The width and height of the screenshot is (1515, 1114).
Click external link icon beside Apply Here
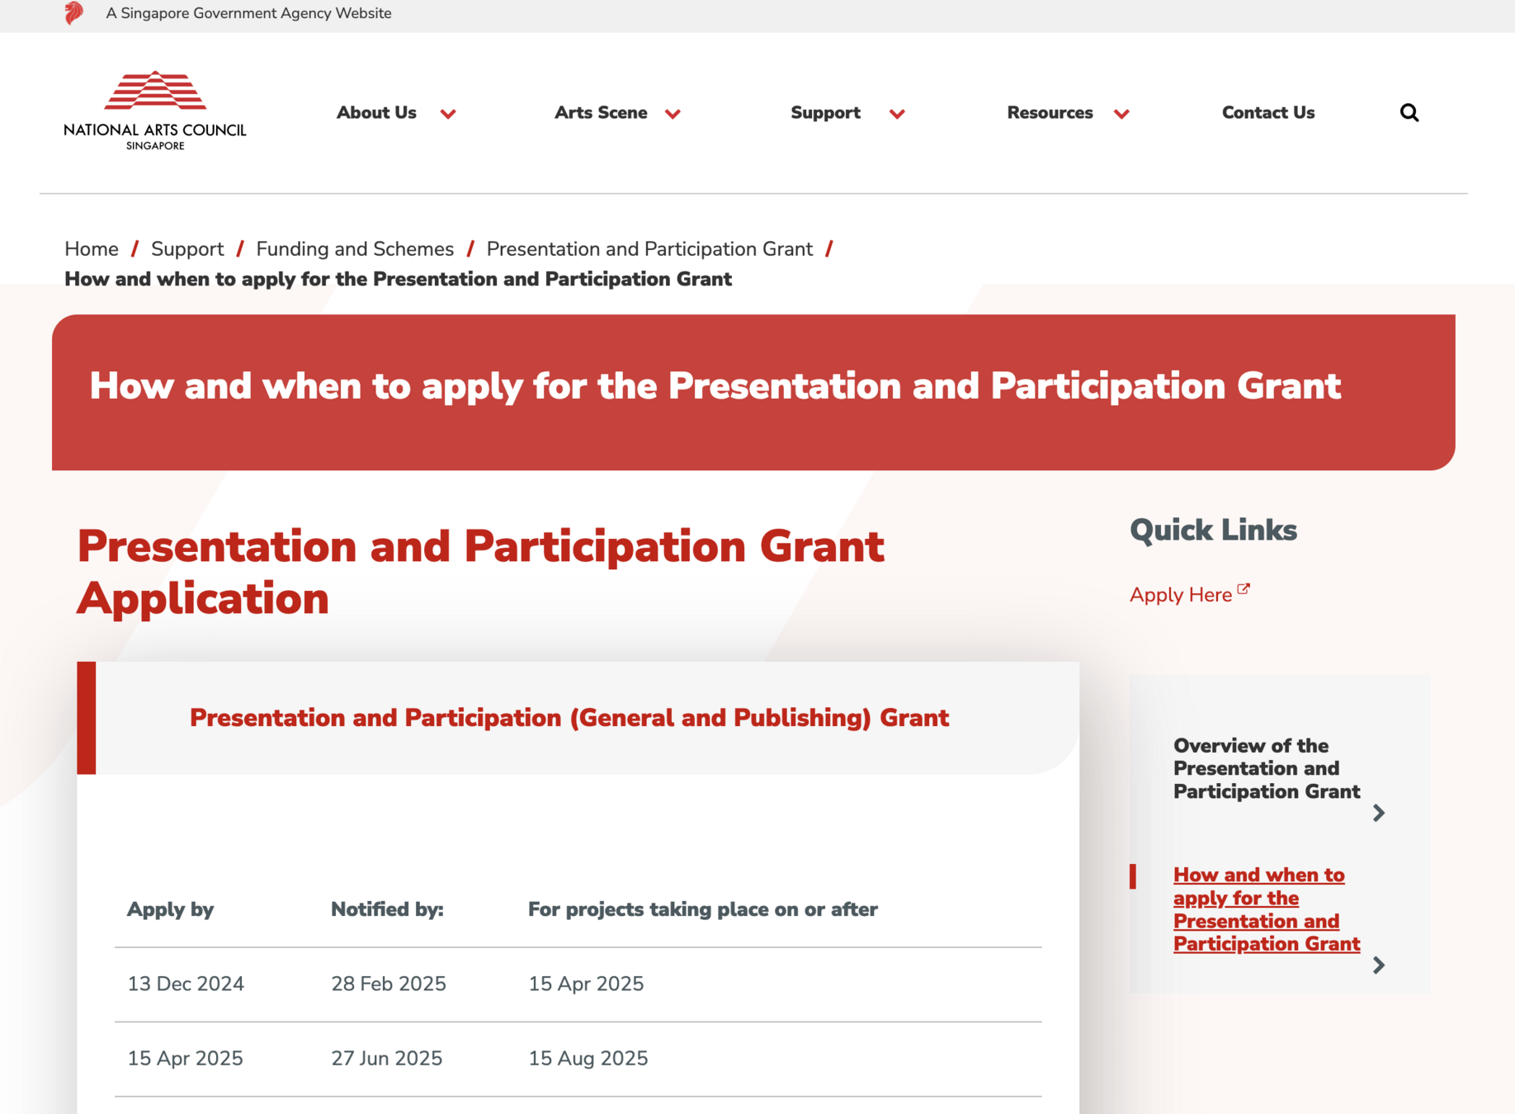(1244, 589)
